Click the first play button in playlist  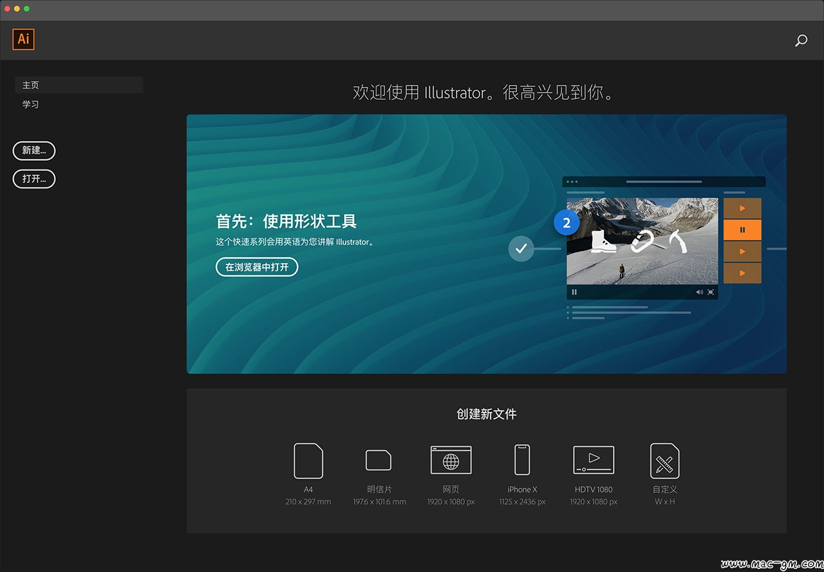[742, 208]
